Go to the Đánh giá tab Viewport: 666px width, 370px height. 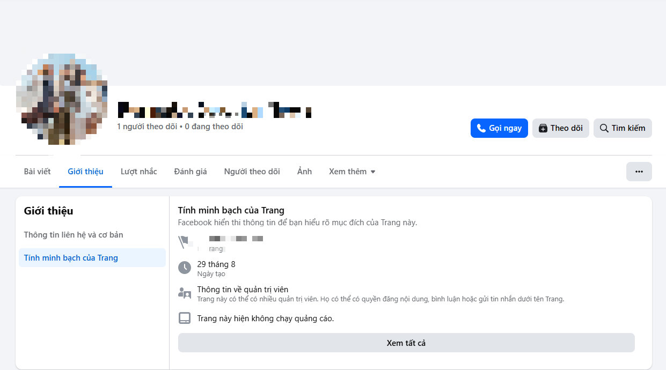tap(191, 172)
